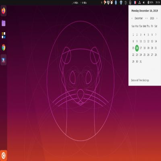Click the blue shield tray icon

pos(121,2)
